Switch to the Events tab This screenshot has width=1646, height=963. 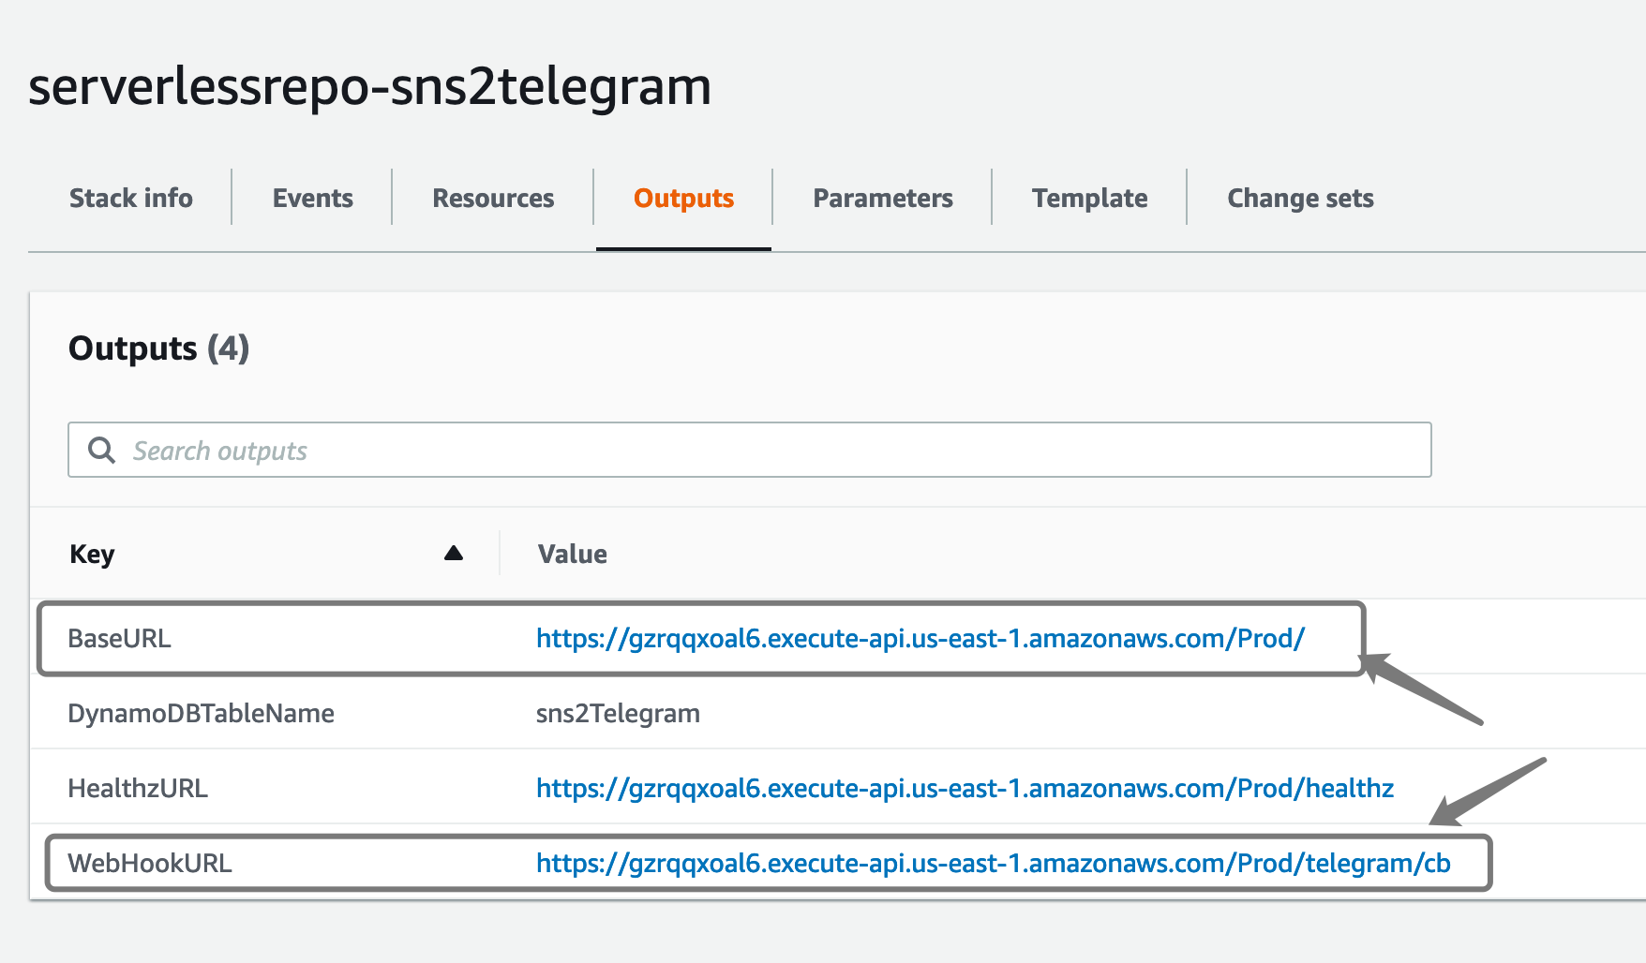tap(313, 199)
